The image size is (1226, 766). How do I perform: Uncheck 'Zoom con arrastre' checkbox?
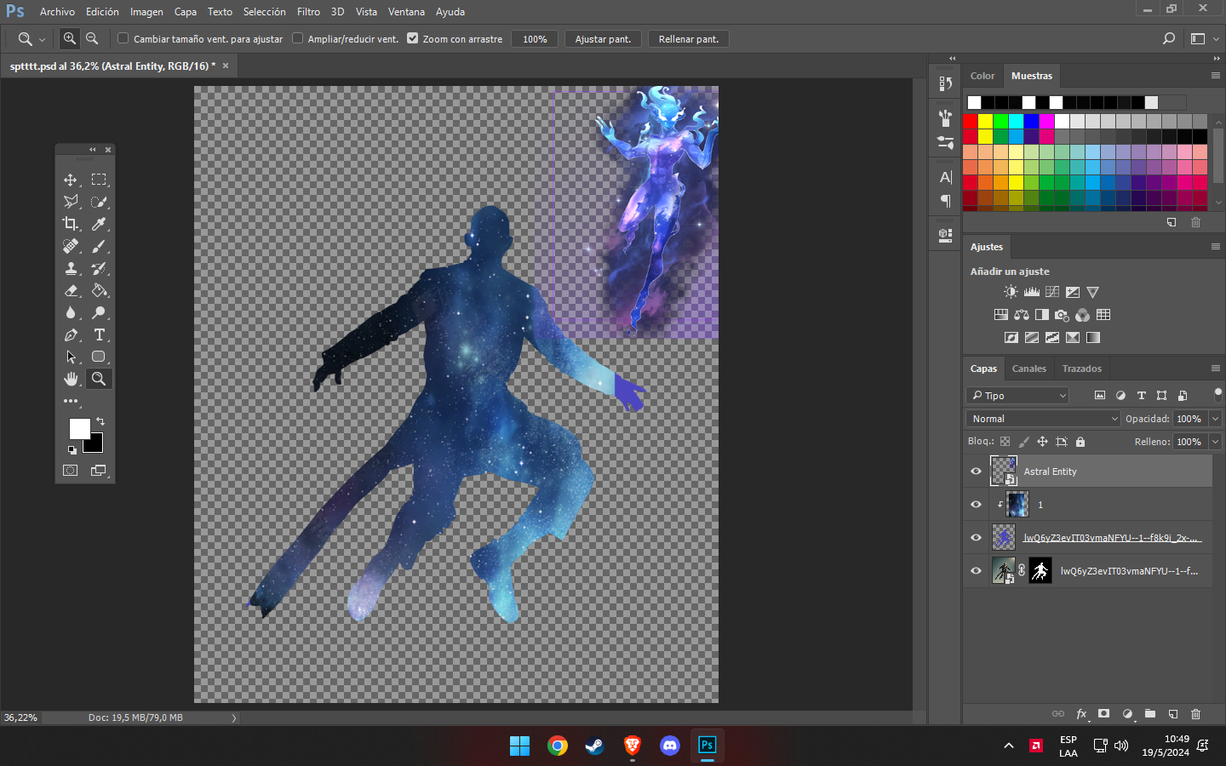point(413,38)
